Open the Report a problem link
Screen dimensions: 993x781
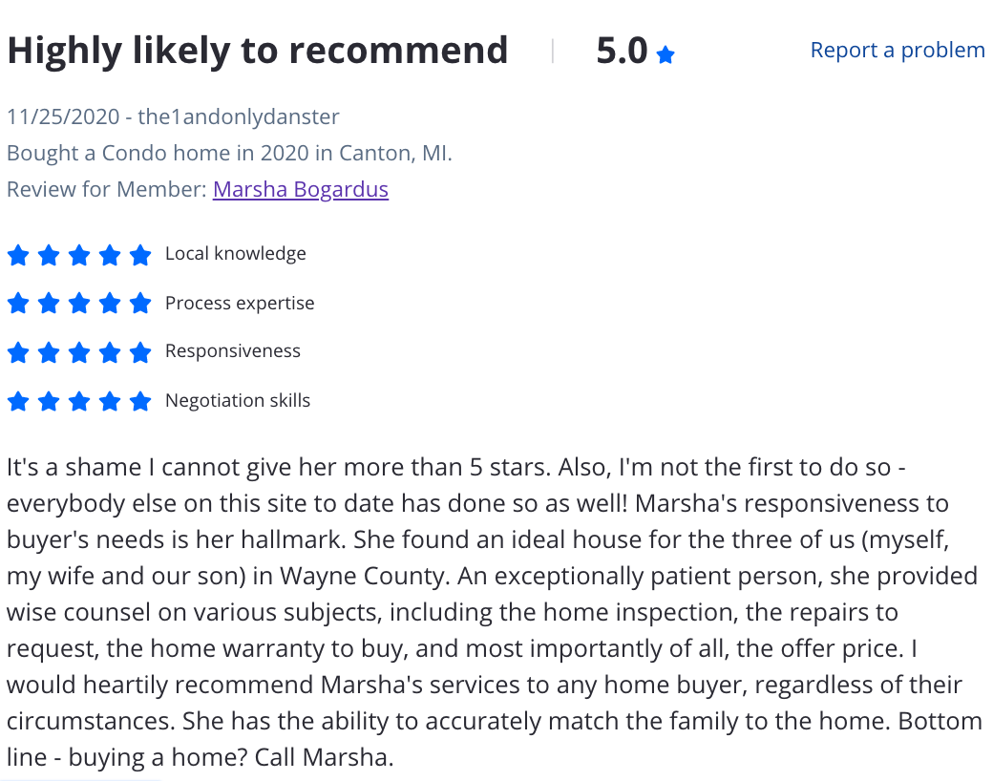click(898, 50)
